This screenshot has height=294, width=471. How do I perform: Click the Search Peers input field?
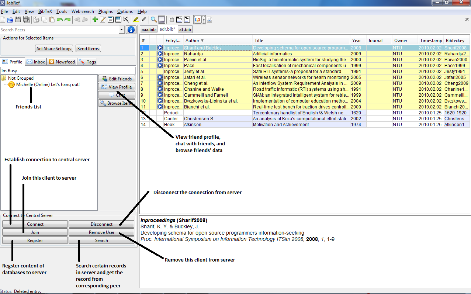[59, 30]
